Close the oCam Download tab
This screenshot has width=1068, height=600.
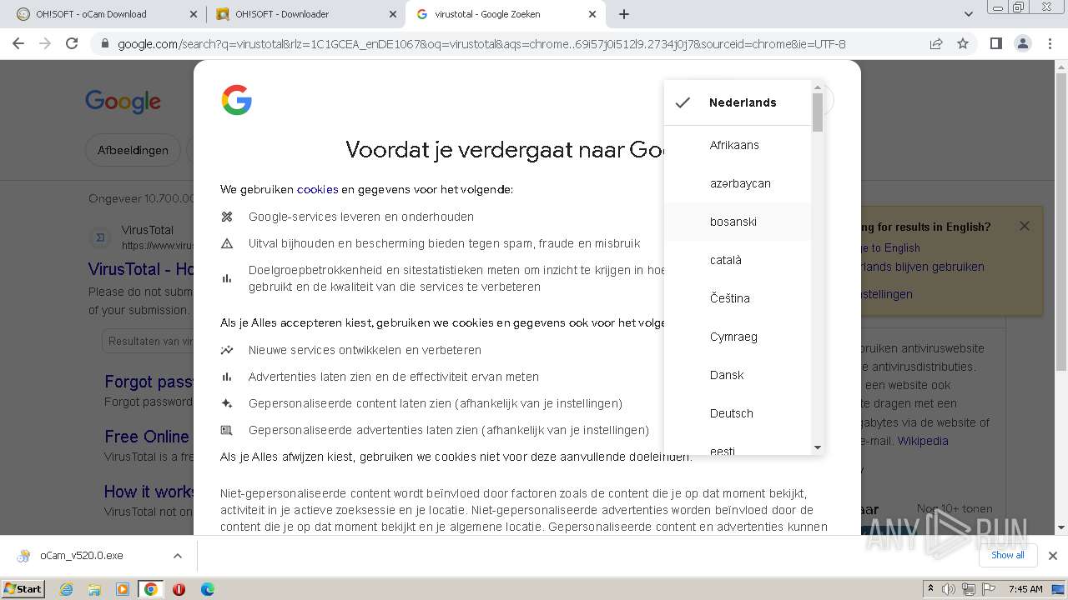coord(193,14)
